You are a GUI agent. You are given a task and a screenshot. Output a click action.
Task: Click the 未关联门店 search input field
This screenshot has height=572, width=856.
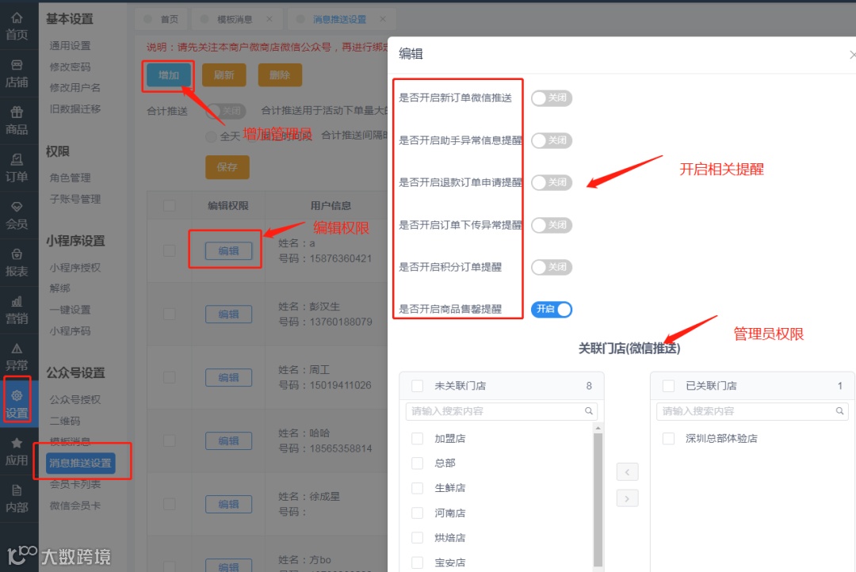(501, 411)
